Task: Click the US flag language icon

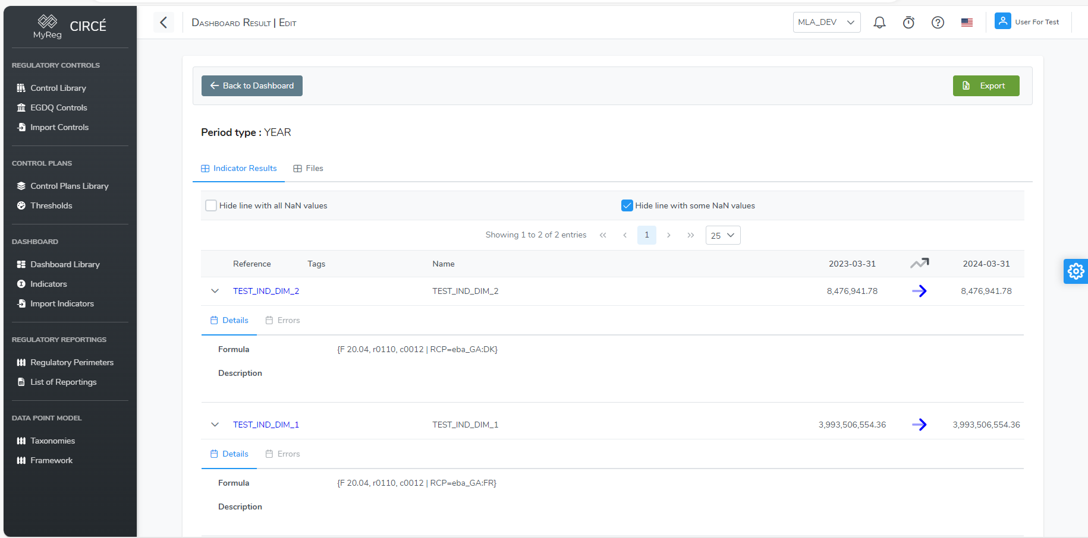Action: click(x=967, y=22)
